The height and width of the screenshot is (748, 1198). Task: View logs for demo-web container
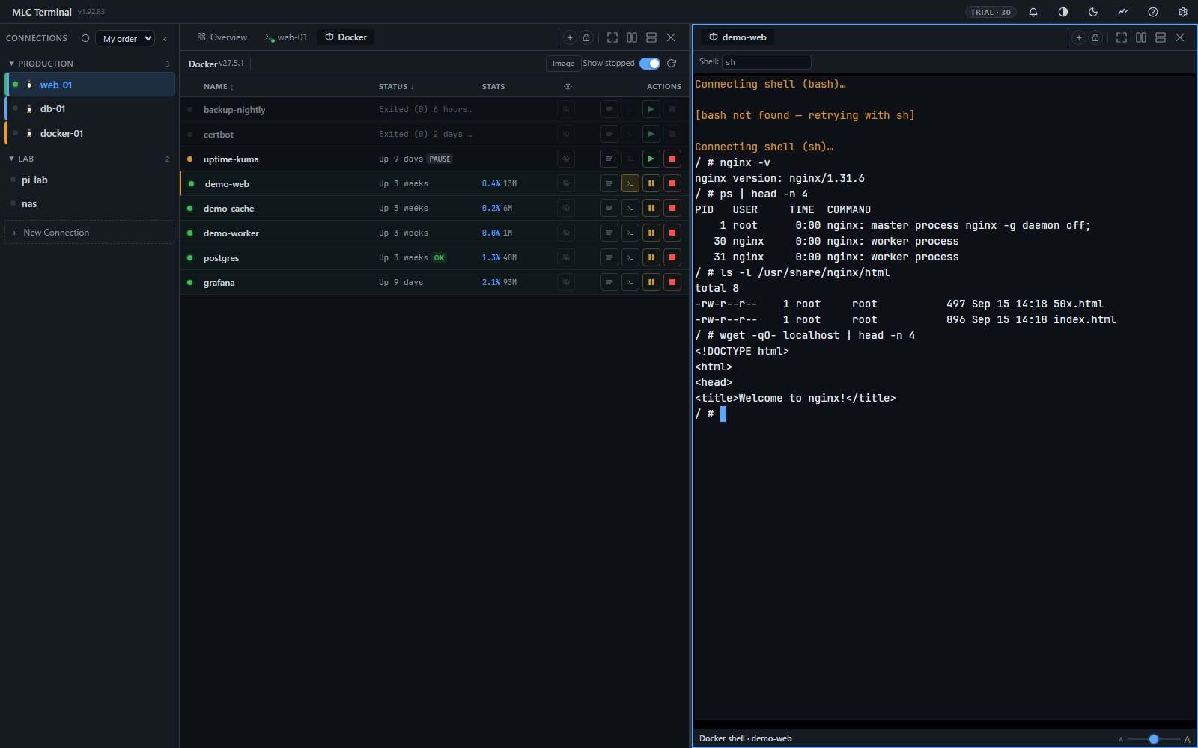pos(609,183)
